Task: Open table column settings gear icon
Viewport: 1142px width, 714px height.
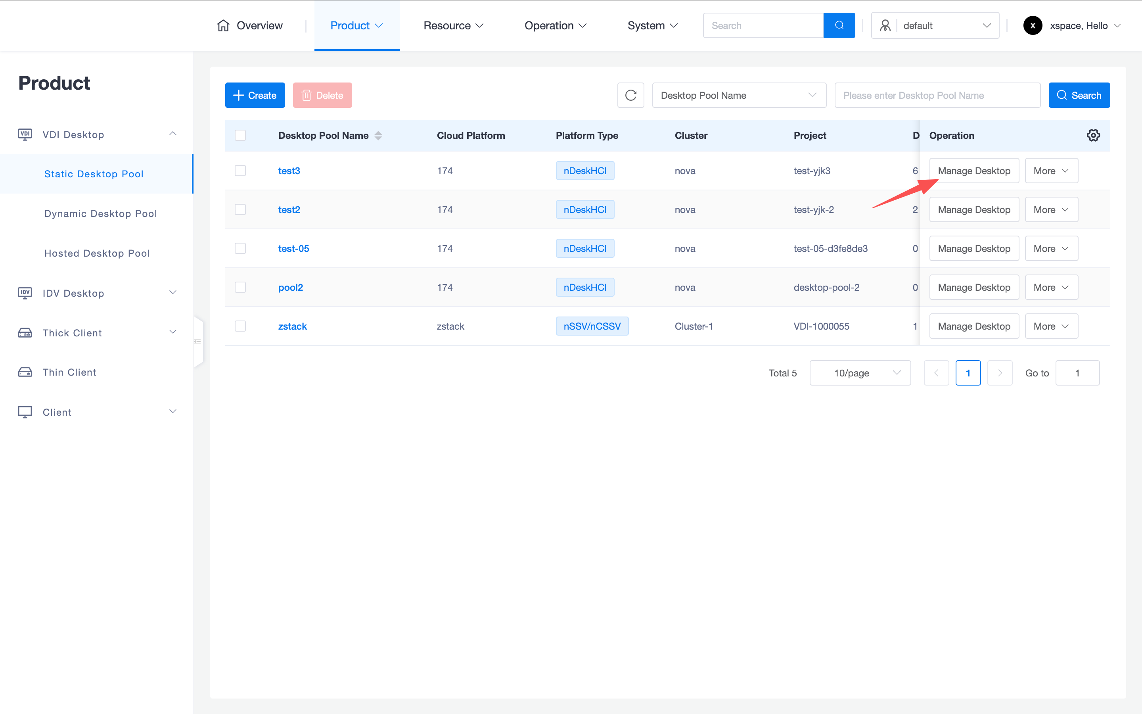Action: (x=1093, y=136)
